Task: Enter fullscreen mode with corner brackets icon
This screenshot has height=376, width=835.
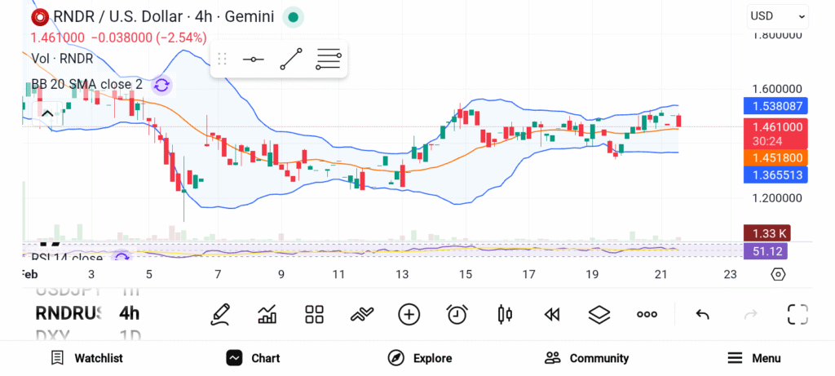Action: point(797,314)
